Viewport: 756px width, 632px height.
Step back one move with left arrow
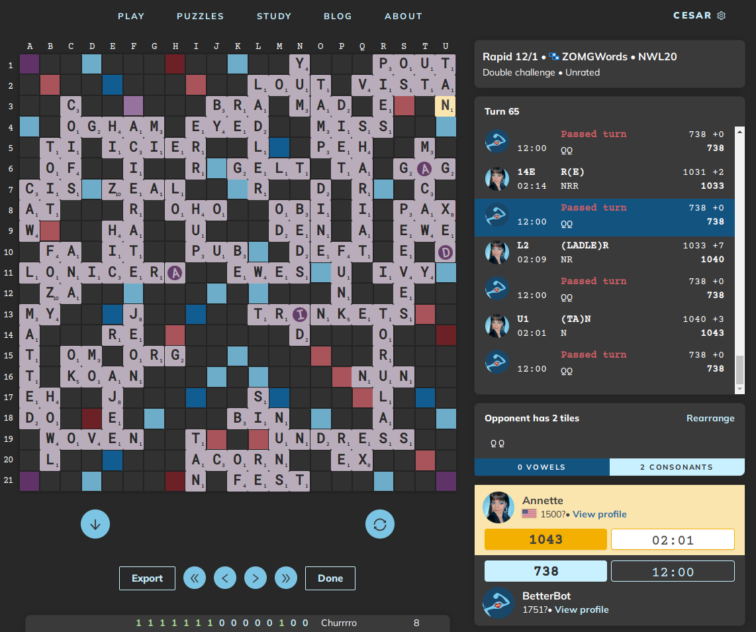coord(224,578)
